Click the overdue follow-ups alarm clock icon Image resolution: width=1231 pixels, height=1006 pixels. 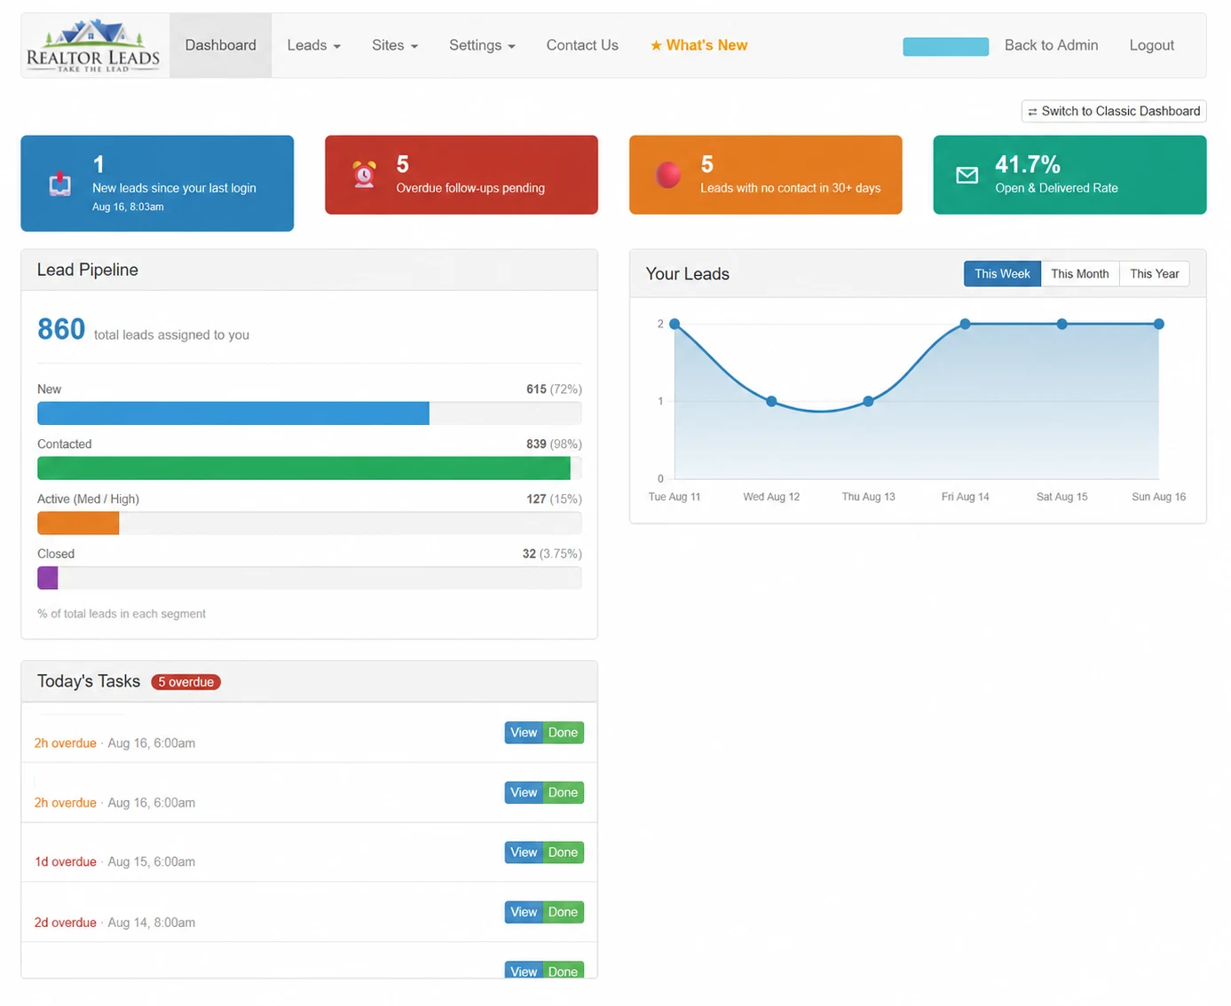click(x=364, y=175)
